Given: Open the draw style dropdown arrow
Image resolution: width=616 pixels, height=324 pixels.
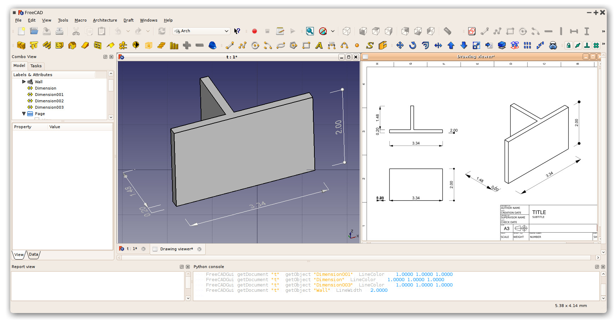Looking at the screenshot, I should [x=333, y=31].
